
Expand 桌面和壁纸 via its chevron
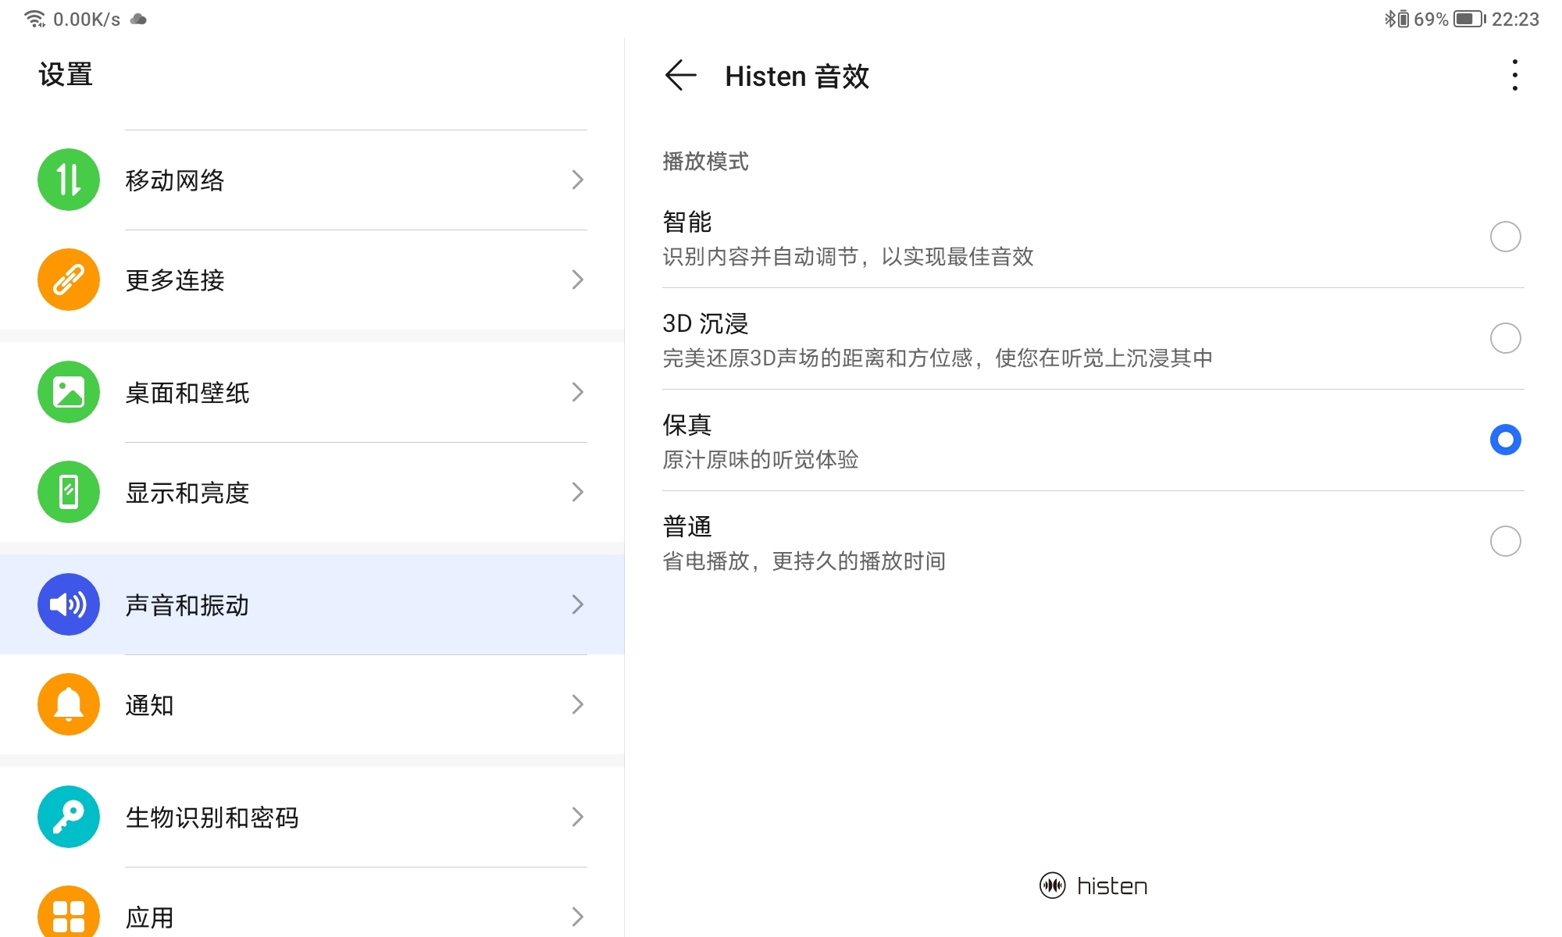(577, 392)
